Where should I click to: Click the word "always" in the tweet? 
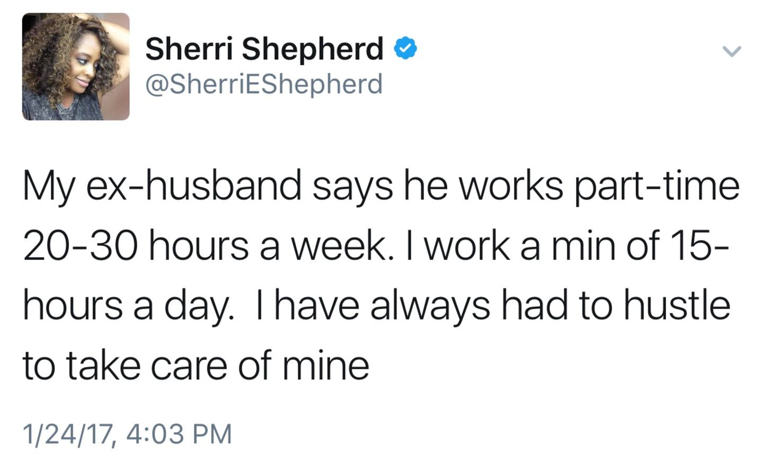[x=430, y=306]
